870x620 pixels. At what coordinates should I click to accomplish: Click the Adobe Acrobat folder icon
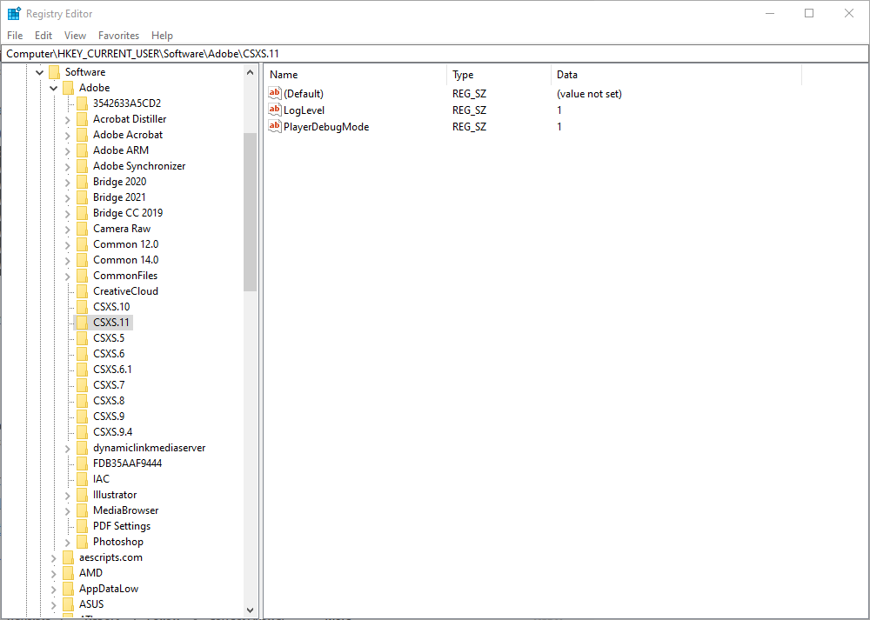[x=82, y=134]
